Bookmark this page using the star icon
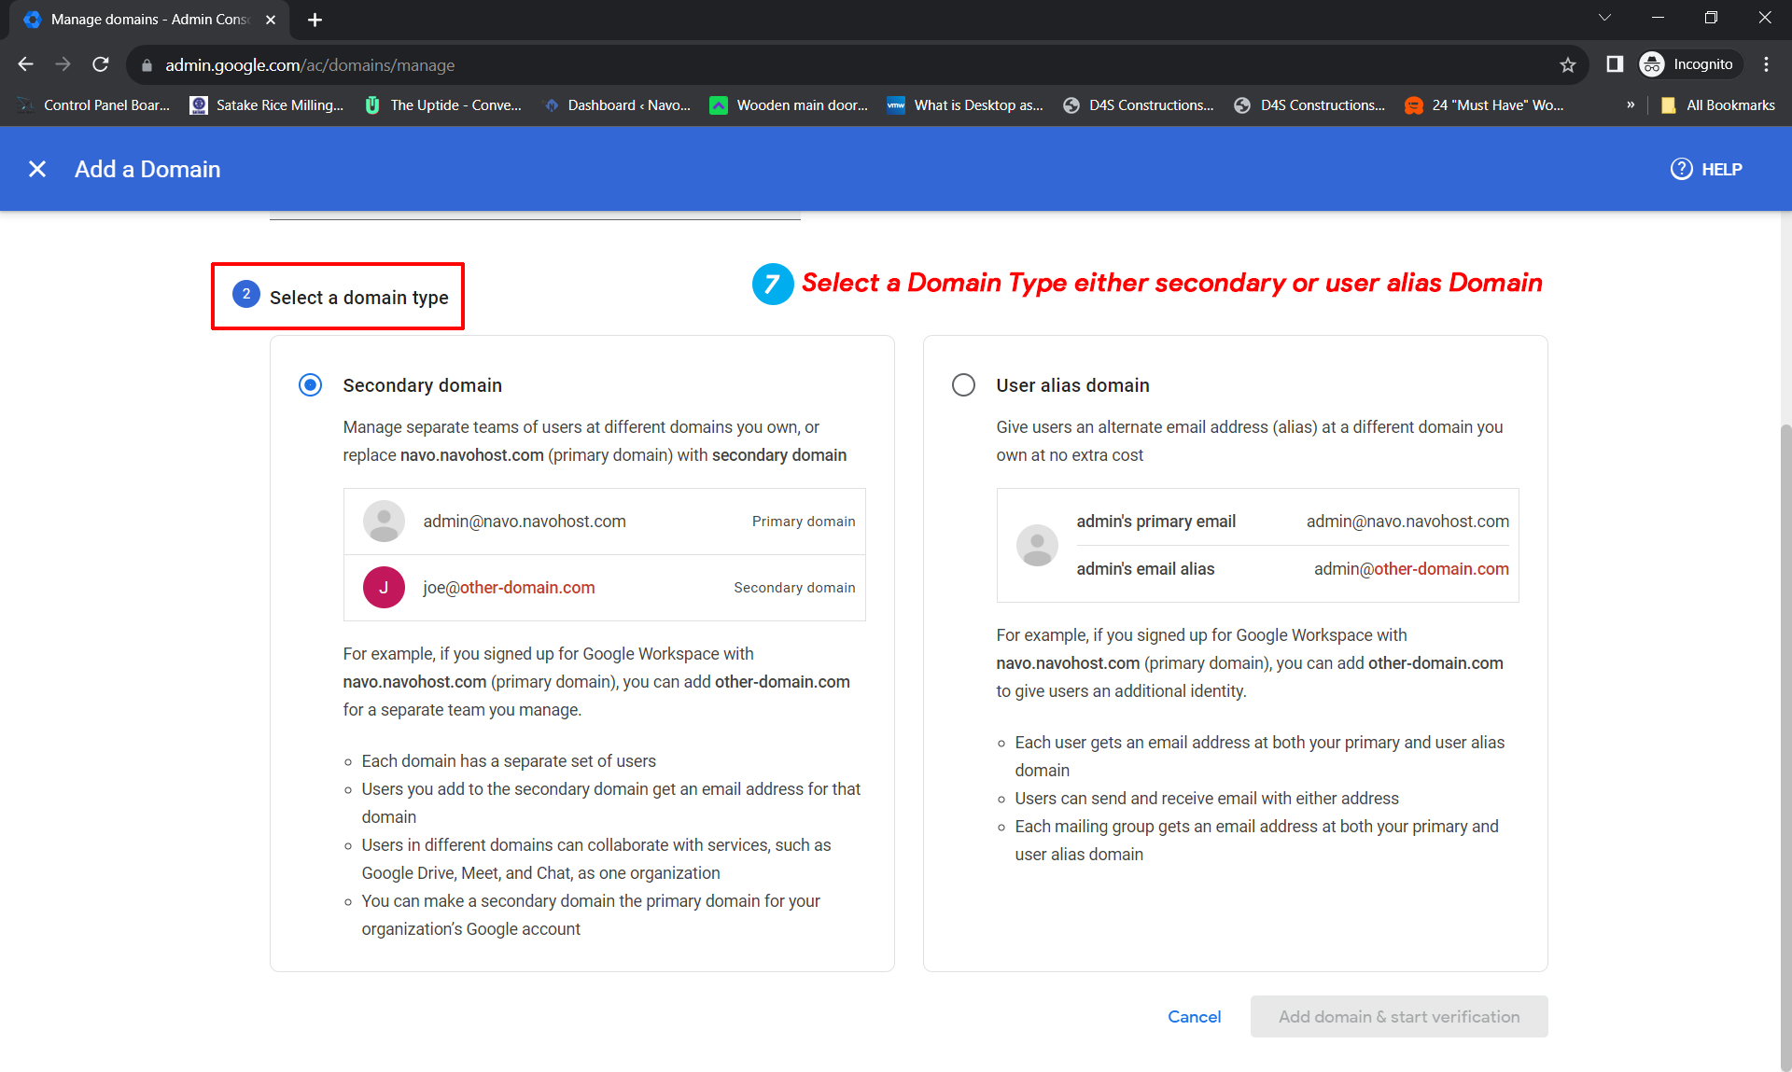The image size is (1792, 1072). 1568,64
